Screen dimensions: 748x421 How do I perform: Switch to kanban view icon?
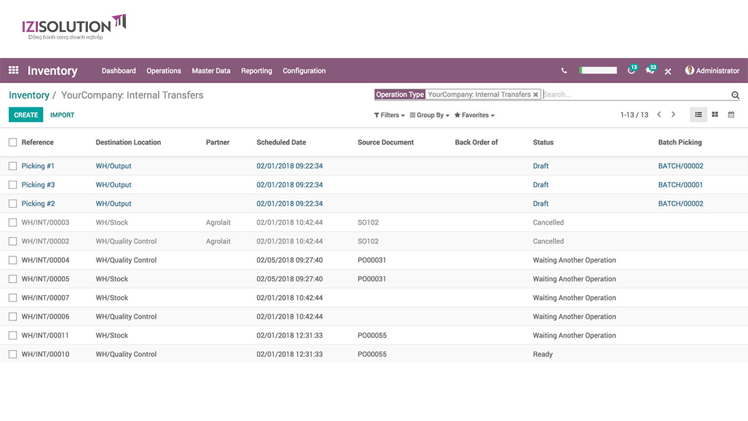point(715,115)
